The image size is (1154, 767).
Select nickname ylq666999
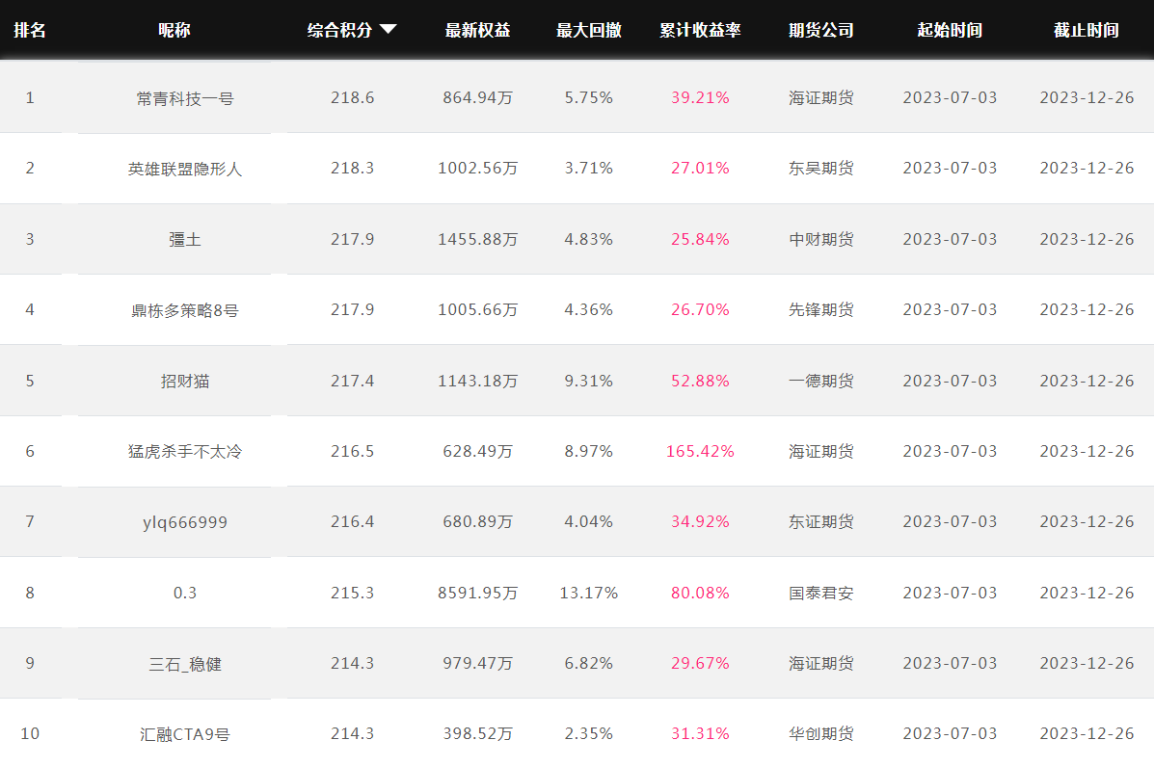coord(185,522)
